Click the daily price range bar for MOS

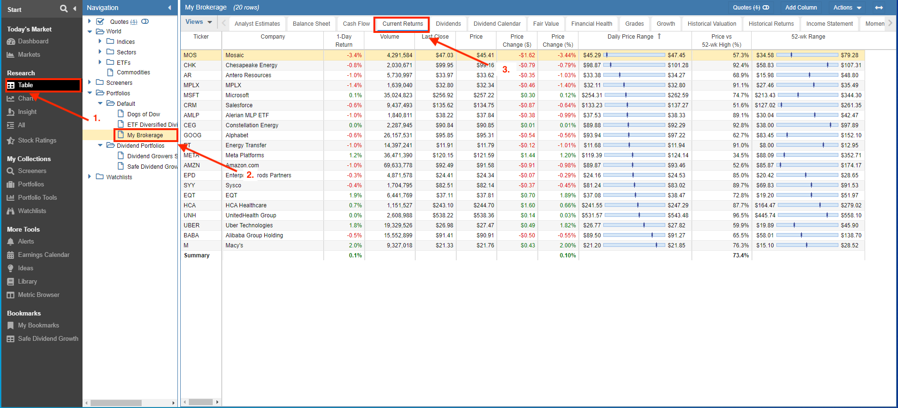pos(634,55)
